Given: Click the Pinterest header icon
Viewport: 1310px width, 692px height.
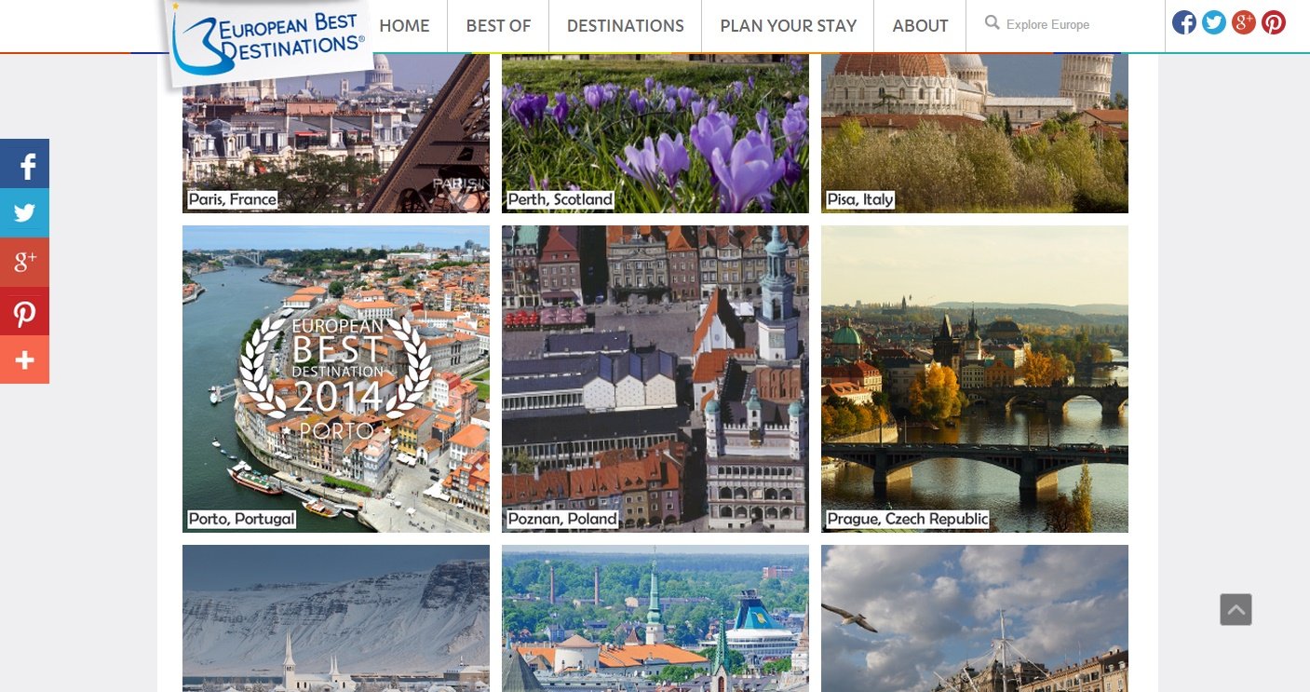Looking at the screenshot, I should (1274, 23).
